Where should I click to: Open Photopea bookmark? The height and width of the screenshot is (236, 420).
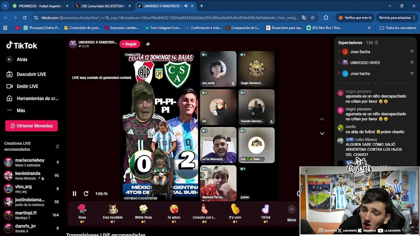point(41,28)
